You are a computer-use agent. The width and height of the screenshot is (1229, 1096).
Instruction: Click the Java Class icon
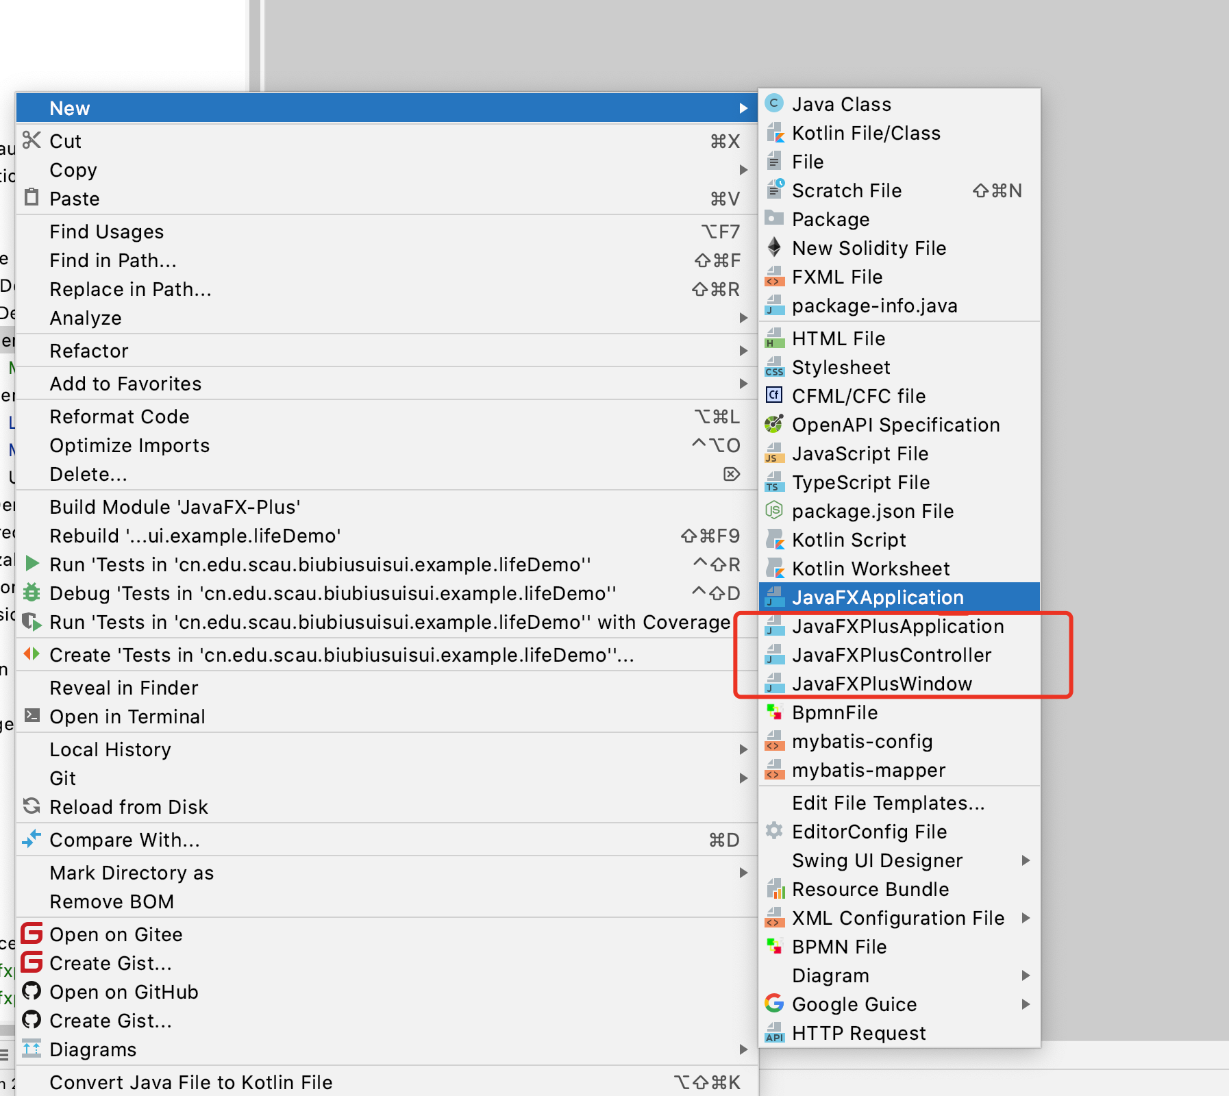point(774,104)
